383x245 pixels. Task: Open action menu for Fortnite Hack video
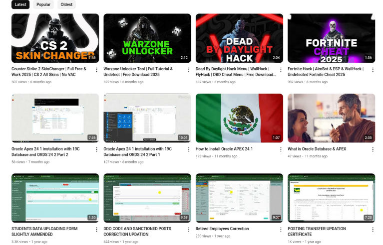point(373,70)
